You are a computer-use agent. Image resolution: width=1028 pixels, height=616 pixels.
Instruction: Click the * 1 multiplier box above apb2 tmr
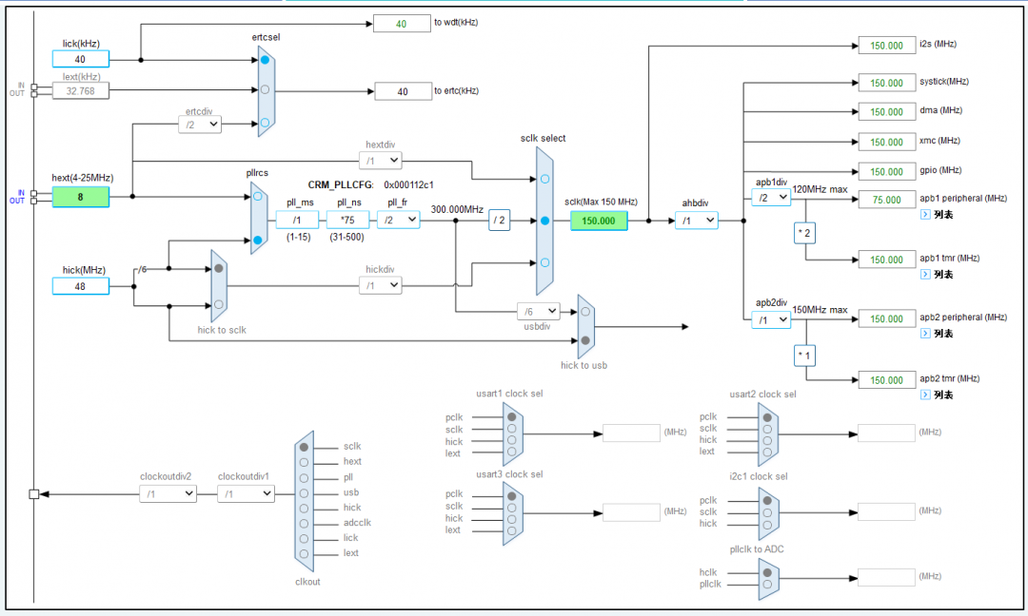point(803,355)
